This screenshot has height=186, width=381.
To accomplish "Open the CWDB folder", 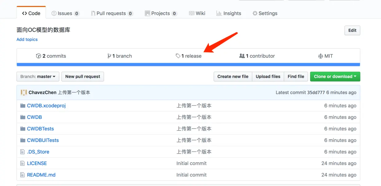I will 34,117.
